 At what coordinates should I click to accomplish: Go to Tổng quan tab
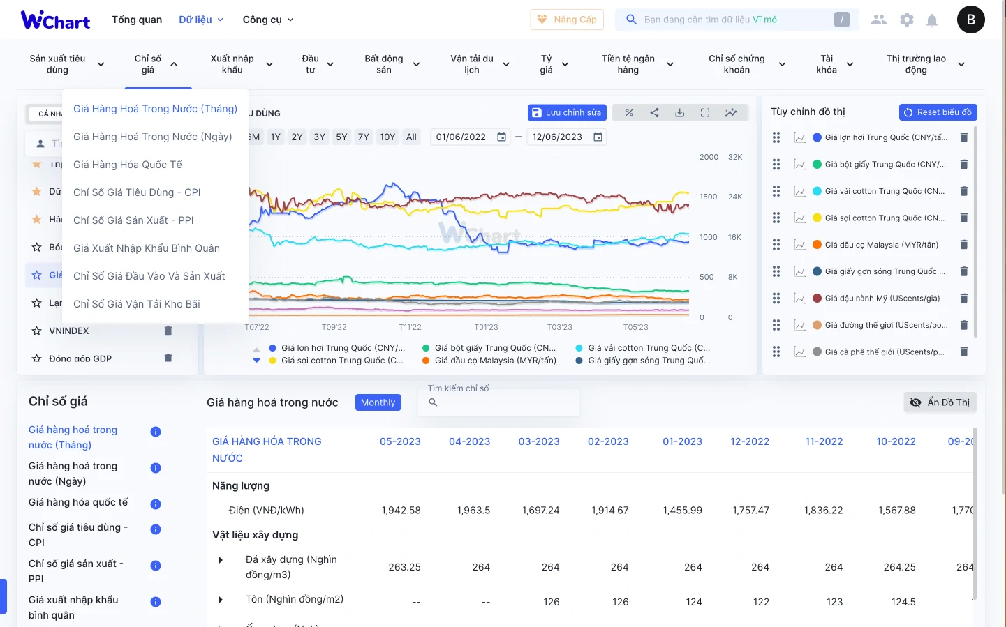[137, 20]
